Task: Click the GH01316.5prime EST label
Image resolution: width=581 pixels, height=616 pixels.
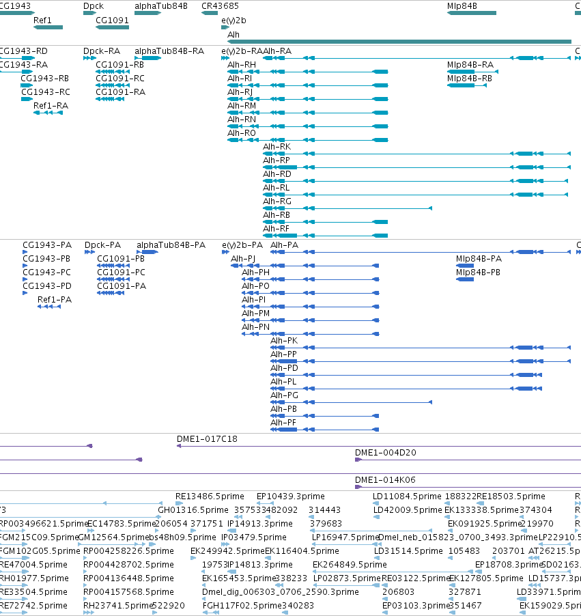Action: pos(193,510)
